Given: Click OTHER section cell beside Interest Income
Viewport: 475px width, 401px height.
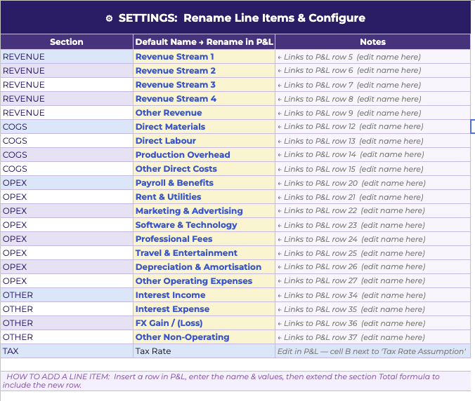Looking at the screenshot, I should coord(67,295).
